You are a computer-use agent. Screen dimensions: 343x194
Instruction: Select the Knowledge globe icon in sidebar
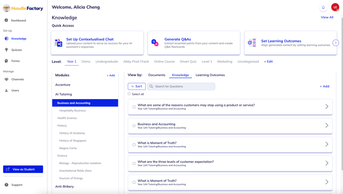click(x=6, y=39)
